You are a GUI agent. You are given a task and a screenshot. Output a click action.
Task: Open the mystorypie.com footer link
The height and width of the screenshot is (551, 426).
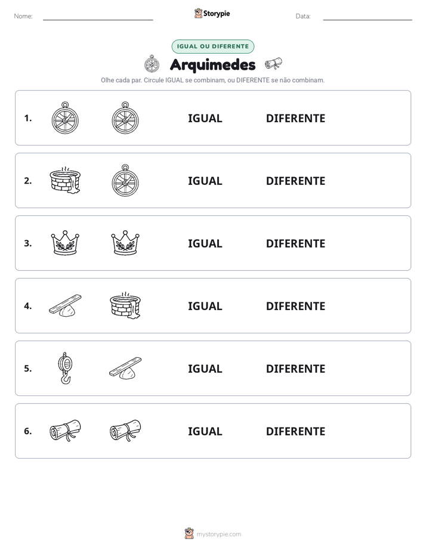pos(218,534)
